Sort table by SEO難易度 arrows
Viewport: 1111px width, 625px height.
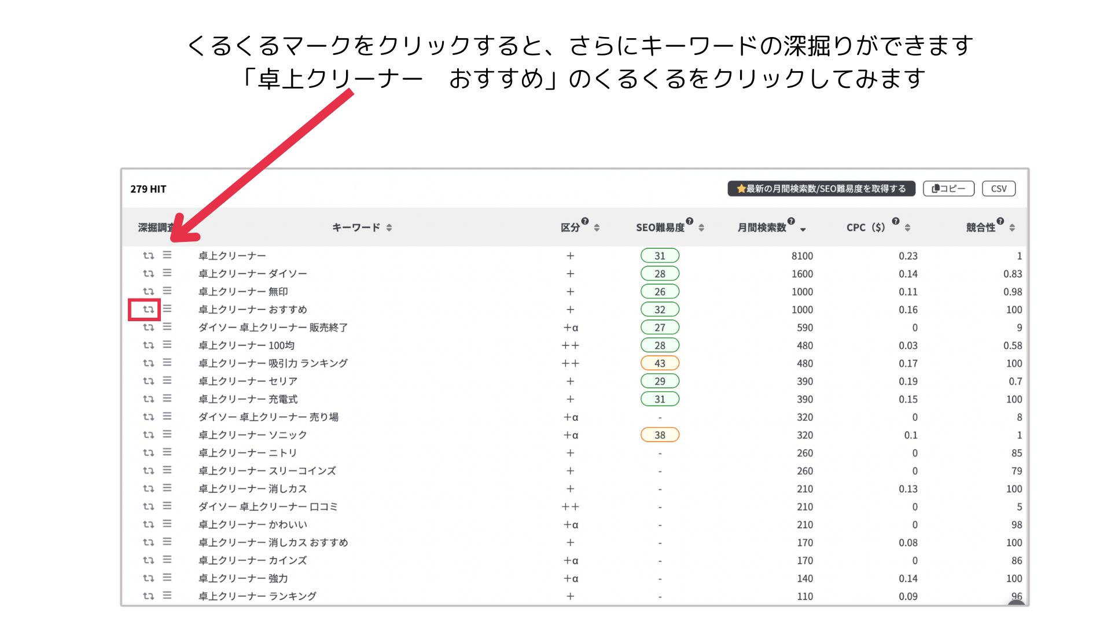point(701,228)
